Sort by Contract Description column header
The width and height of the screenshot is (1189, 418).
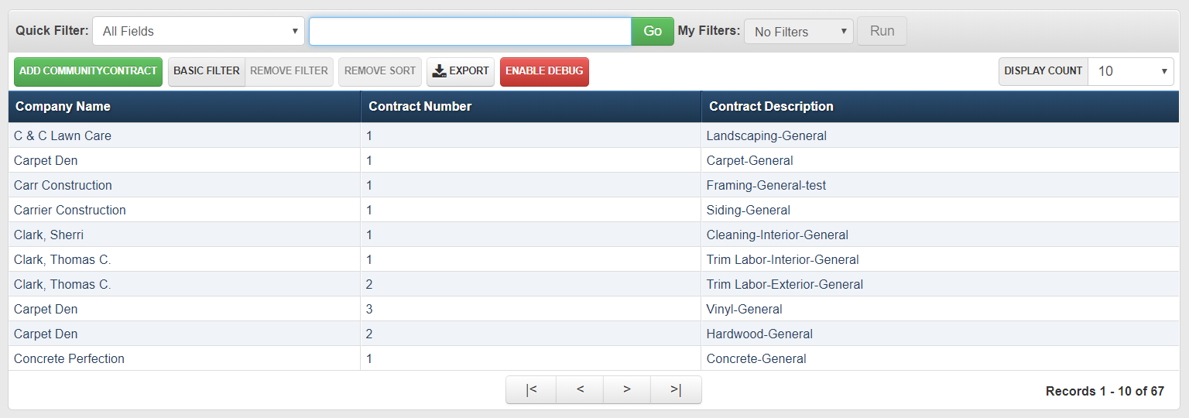[771, 107]
